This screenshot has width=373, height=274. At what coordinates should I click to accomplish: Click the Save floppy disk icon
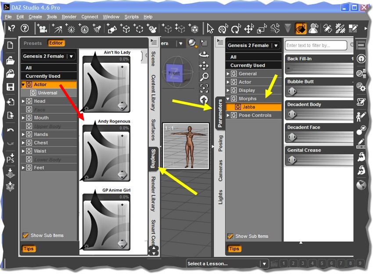click(10, 87)
